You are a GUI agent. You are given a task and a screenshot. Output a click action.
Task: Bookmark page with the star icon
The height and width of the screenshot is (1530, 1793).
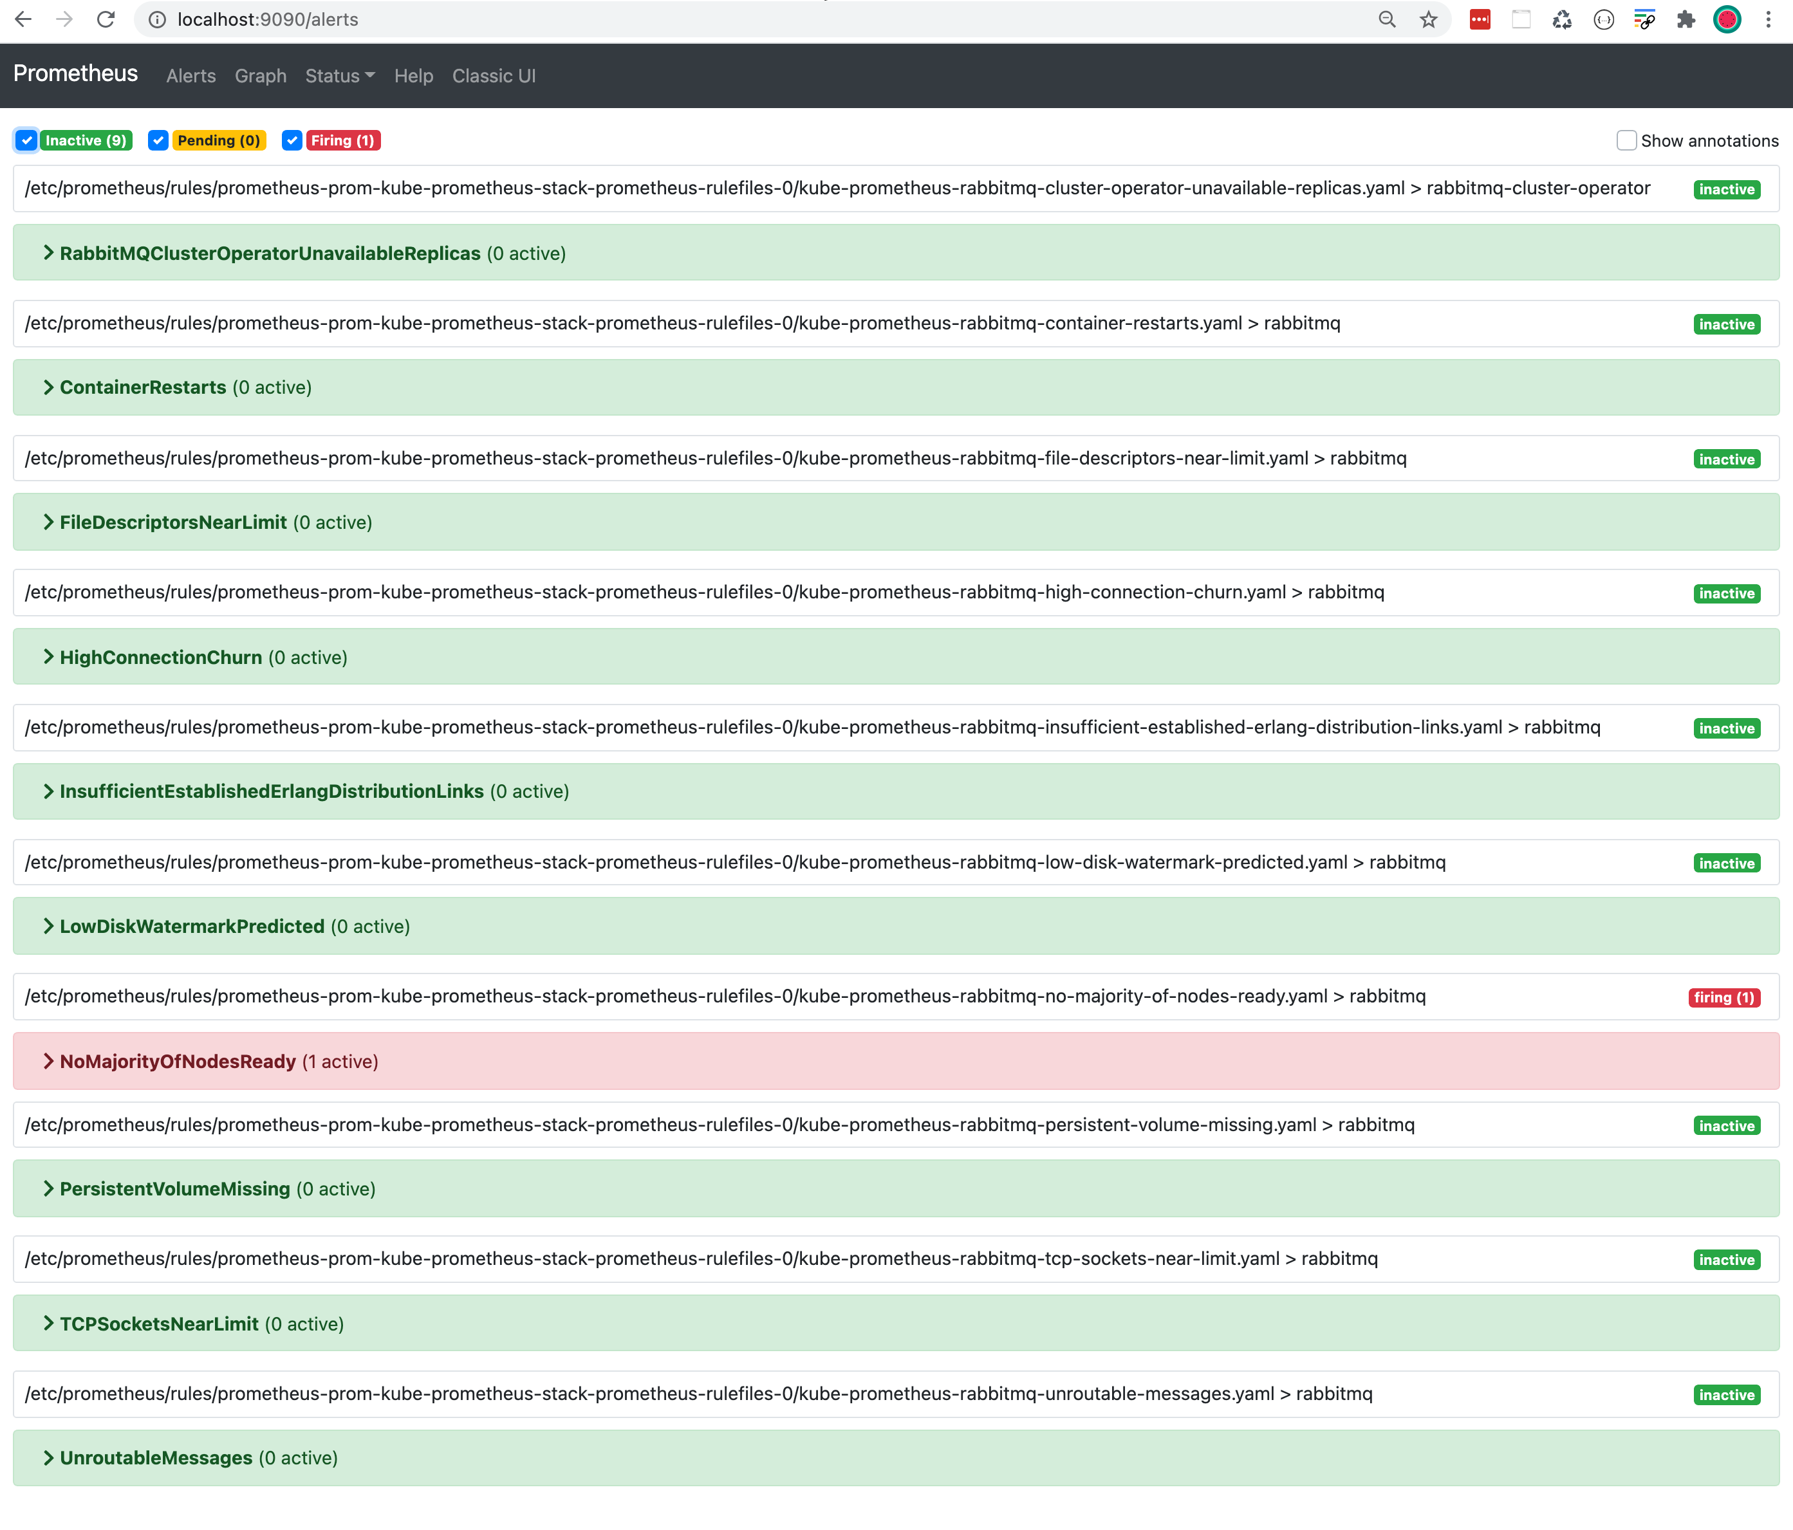1428,19
